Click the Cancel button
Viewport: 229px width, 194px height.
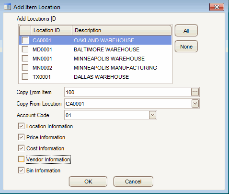(x=133, y=182)
